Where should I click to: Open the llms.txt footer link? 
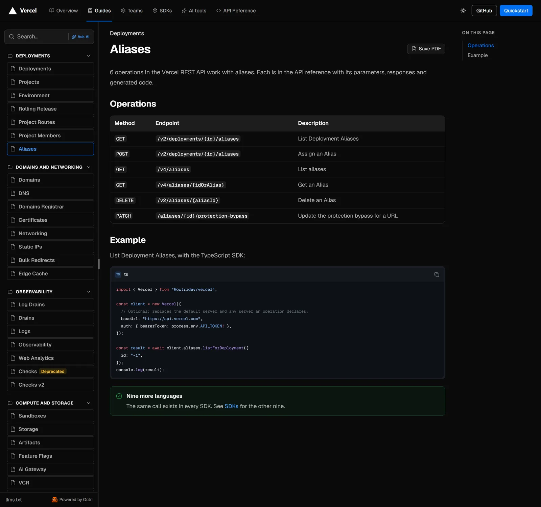pyautogui.click(x=14, y=500)
